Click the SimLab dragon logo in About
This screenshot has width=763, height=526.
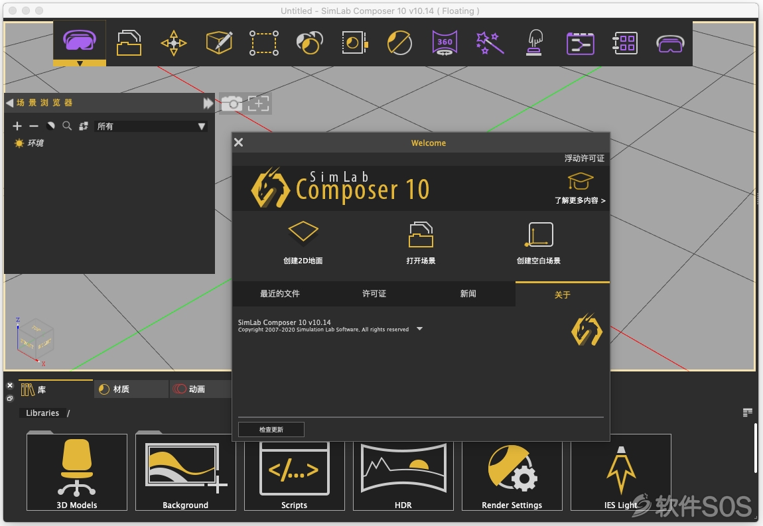point(587,330)
